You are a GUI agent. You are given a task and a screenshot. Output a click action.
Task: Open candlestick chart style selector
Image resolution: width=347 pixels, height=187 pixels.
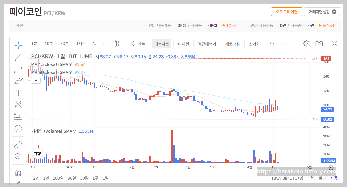coord(117,44)
